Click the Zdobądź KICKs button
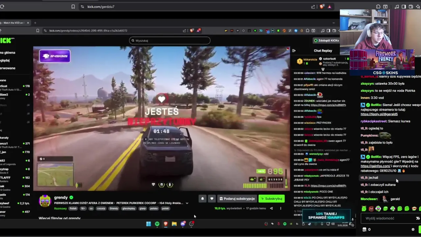 (x=326, y=40)
